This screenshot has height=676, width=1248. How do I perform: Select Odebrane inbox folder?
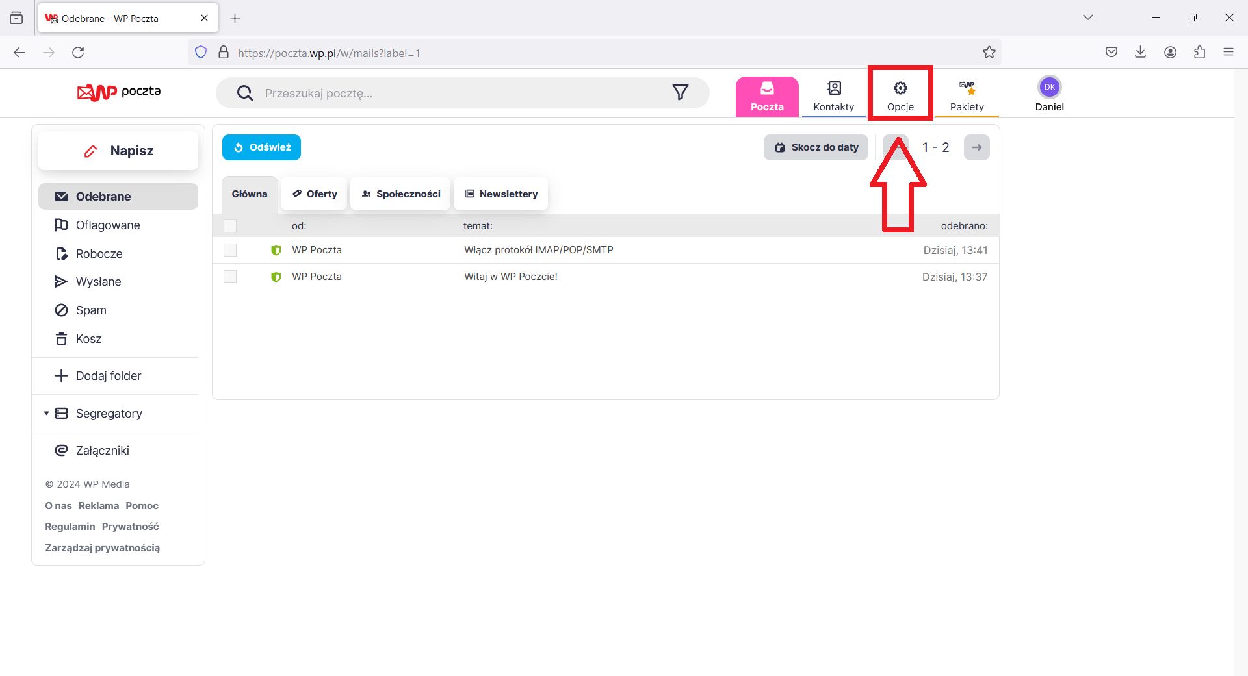[x=118, y=197]
